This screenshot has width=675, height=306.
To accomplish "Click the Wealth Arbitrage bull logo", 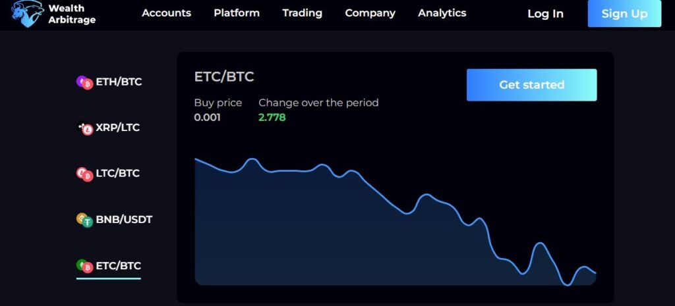I will 28,13.
